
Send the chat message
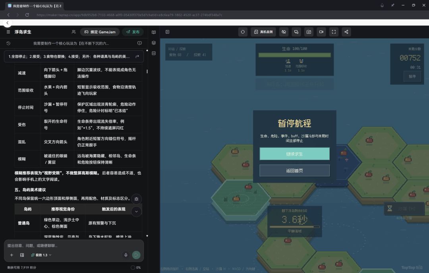pyautogui.click(x=136, y=255)
